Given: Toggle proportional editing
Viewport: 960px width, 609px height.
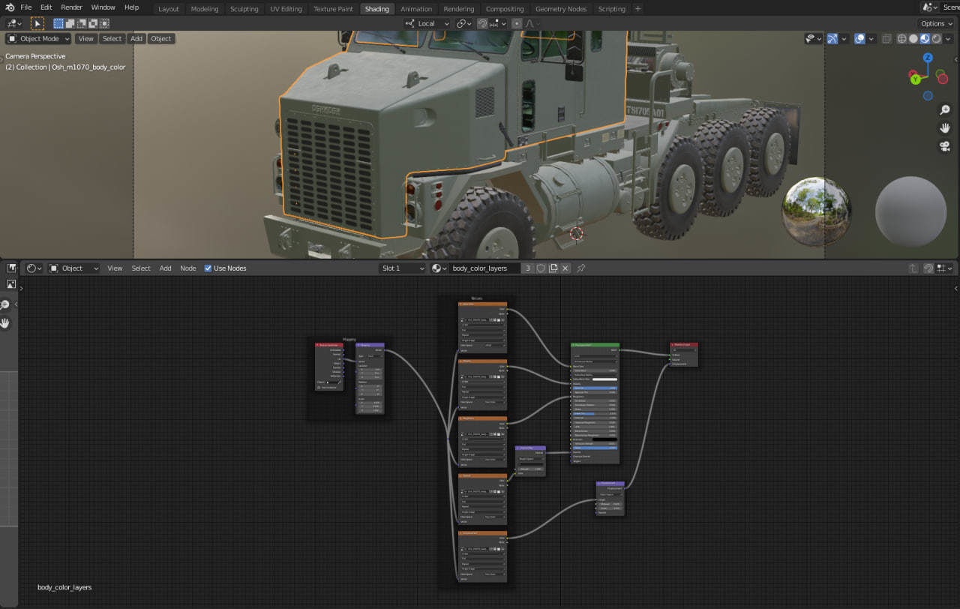Looking at the screenshot, I should pos(517,23).
